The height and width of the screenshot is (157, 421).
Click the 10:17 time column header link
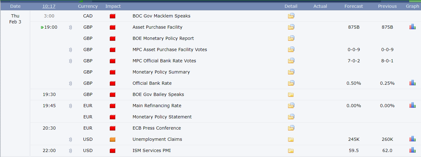[x=49, y=6]
